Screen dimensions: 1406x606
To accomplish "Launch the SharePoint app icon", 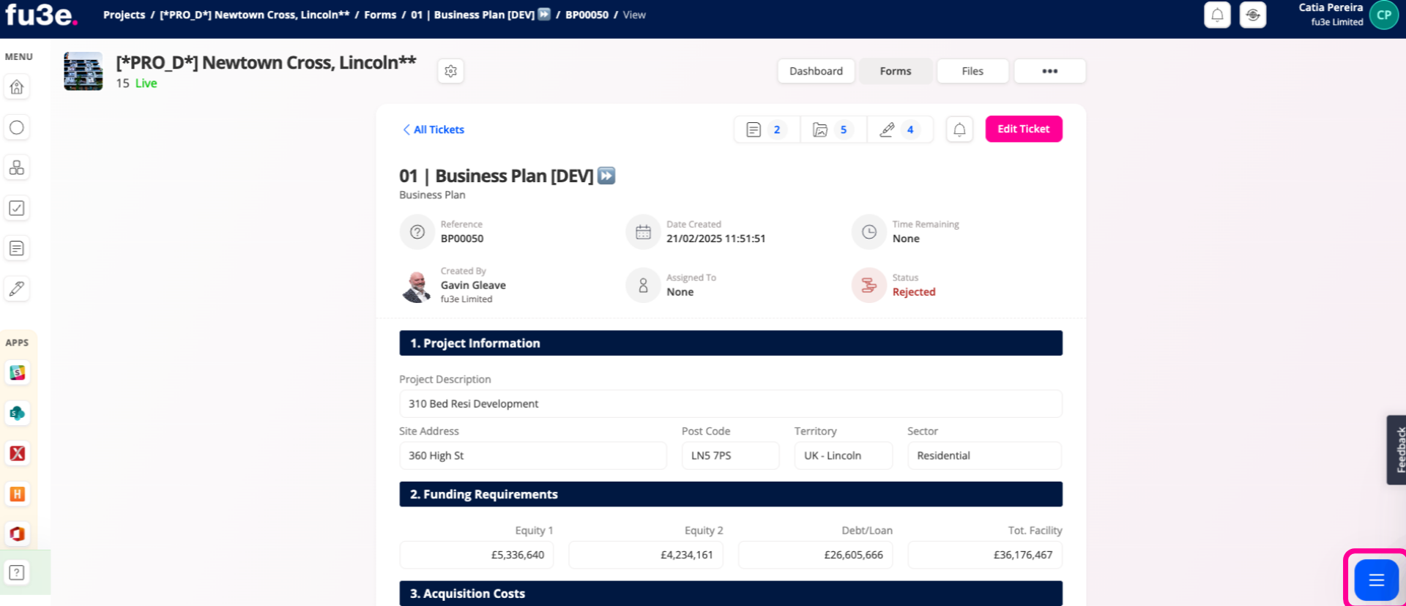I will point(17,414).
